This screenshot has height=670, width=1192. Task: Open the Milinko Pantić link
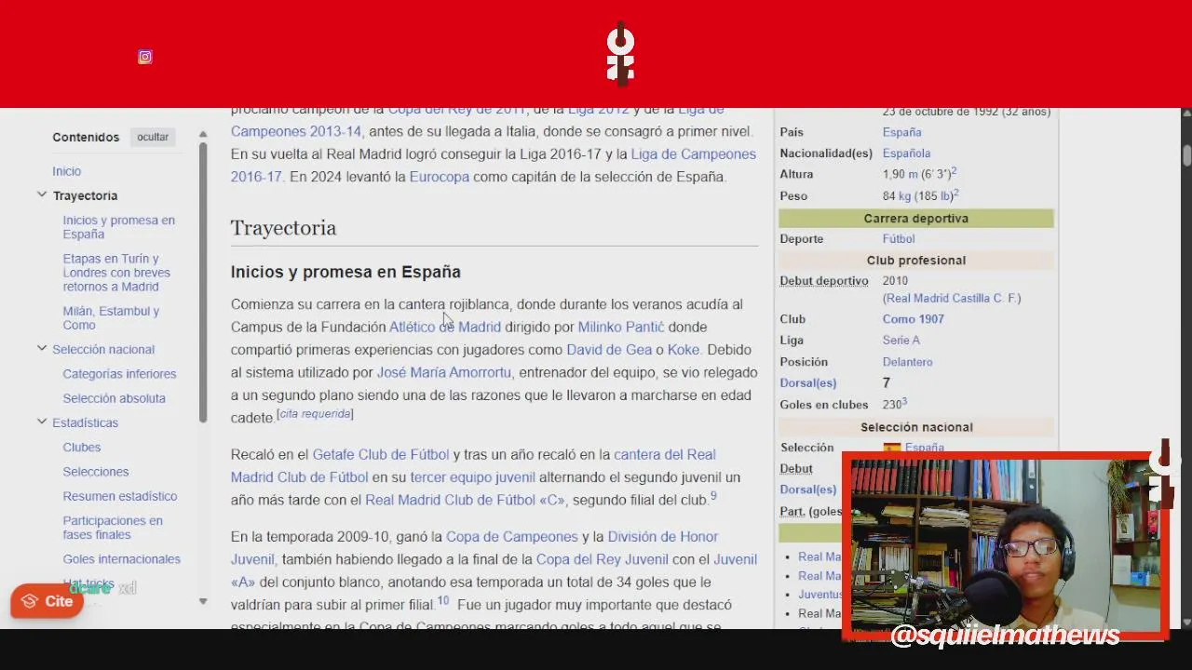621,327
